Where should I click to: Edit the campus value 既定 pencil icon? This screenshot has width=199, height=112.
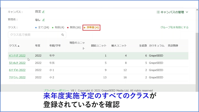[x=43, y=12]
